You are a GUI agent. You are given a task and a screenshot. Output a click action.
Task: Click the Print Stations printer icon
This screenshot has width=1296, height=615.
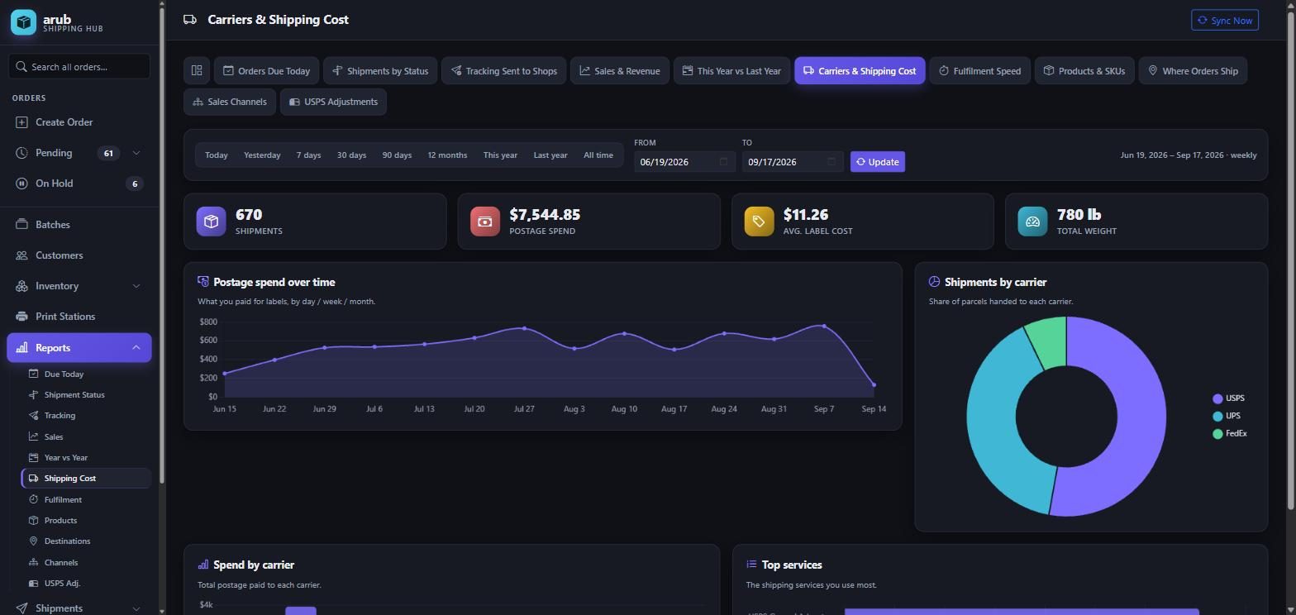click(x=21, y=317)
